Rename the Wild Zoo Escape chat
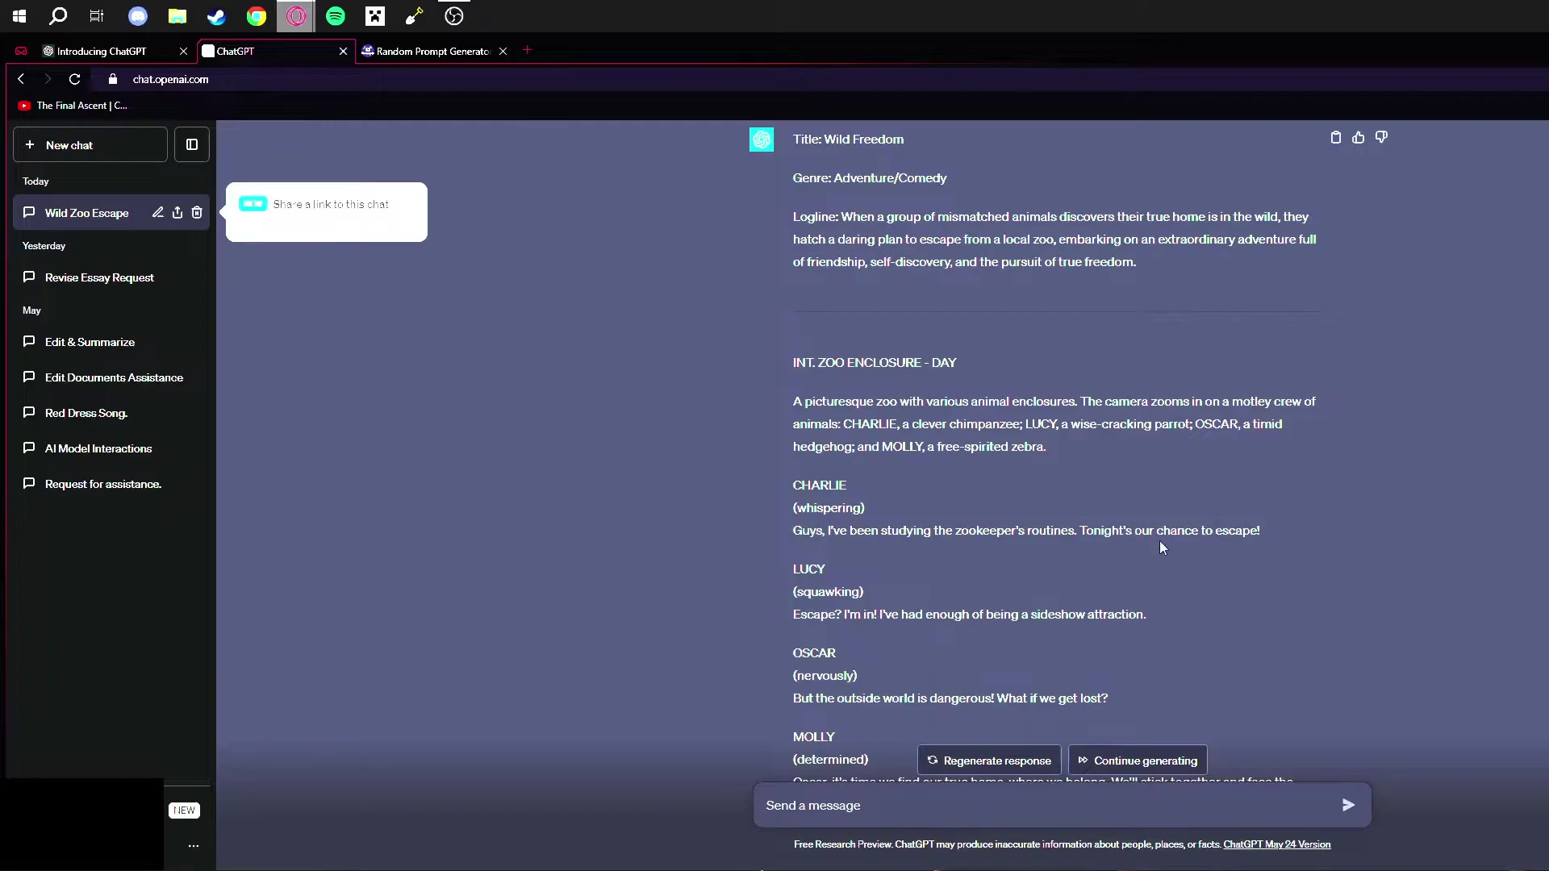The image size is (1549, 871). (157, 213)
